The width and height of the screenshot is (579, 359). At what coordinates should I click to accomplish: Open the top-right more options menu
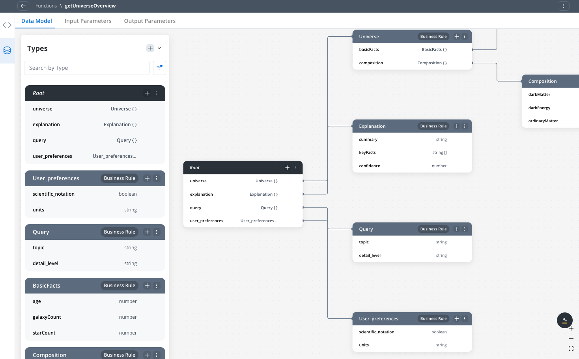[x=564, y=6]
